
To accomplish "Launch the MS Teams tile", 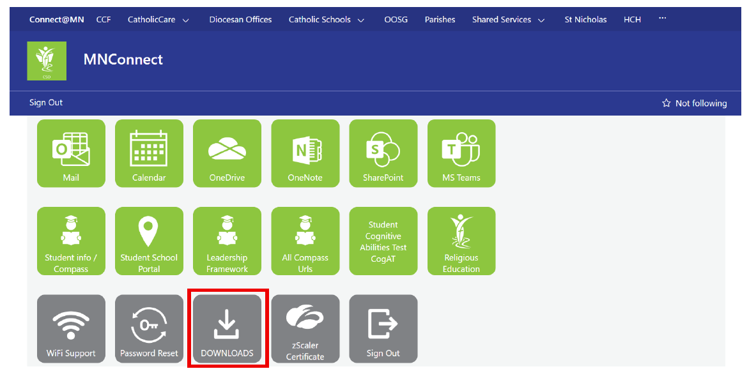I will 461,154.
